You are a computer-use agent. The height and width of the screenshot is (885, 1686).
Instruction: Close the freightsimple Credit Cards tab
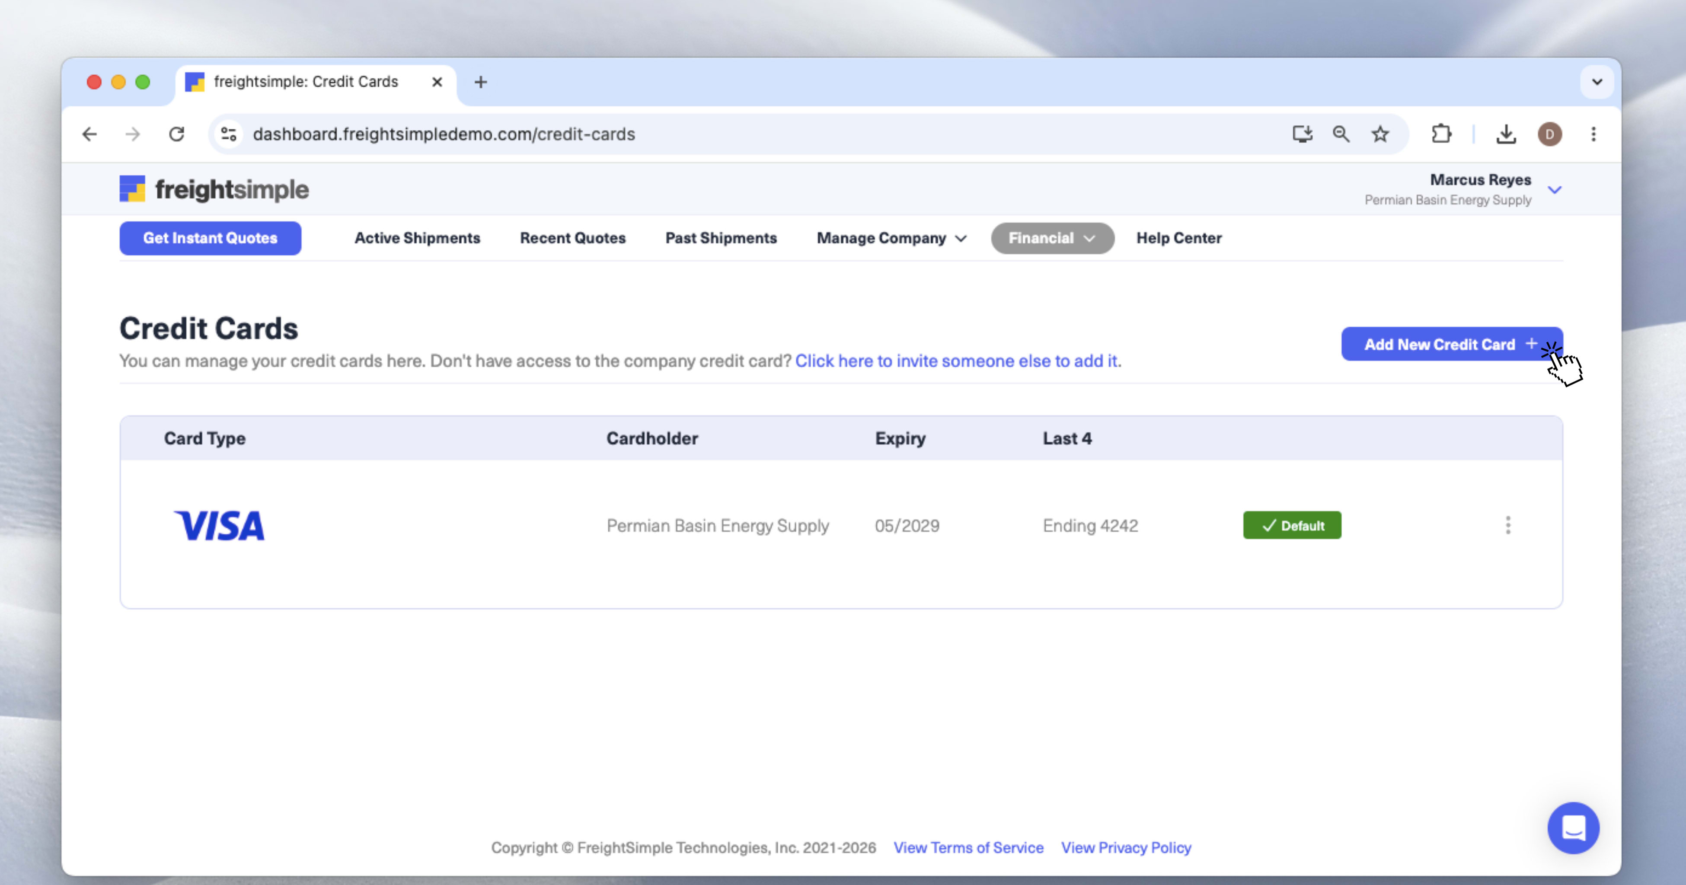437,82
